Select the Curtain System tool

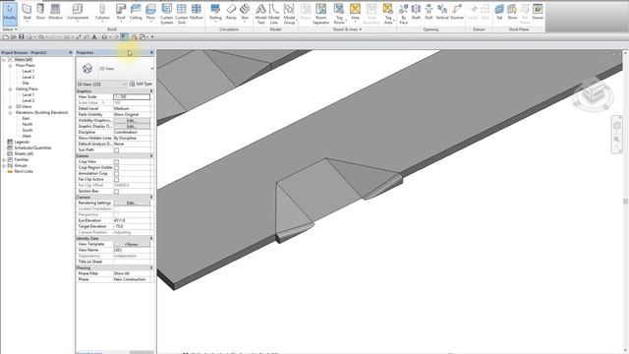[166, 14]
